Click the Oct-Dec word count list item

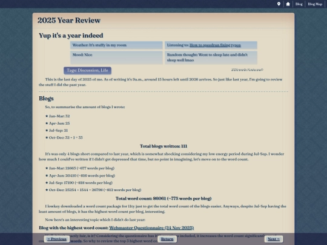click(93, 190)
